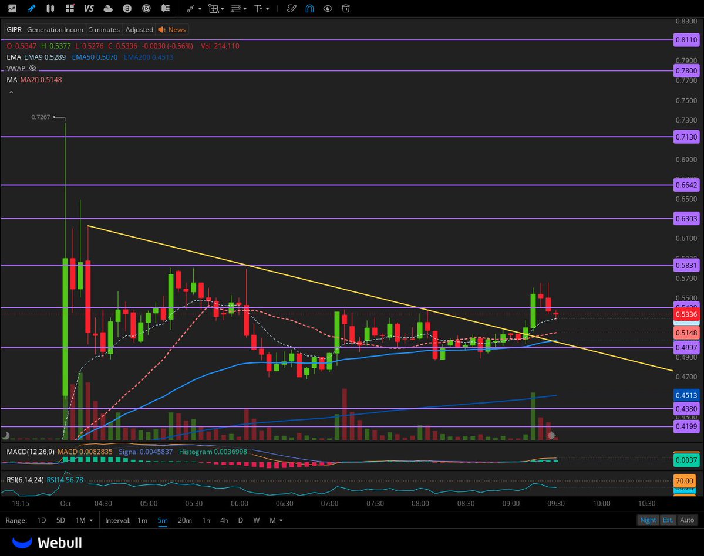
Task: Expand the text tool dropdown arrow
Action: pyautogui.click(x=268, y=9)
